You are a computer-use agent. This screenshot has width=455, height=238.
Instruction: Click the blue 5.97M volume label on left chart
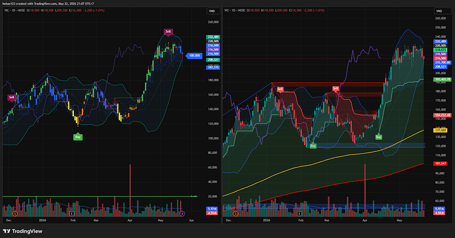pos(212,209)
